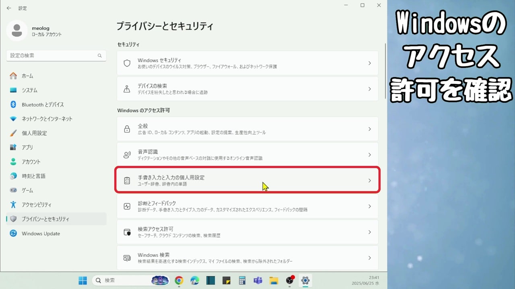
Task: Click the clipboard icon for 手書き入力と入力の個人用設定
Action: 127,181
